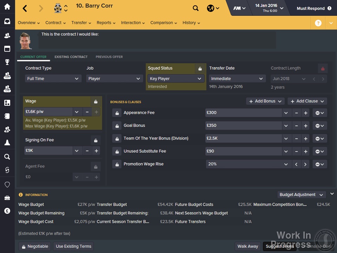The height and width of the screenshot is (253, 337).
Task: Go back with the left arrow
Action: click(25, 8)
